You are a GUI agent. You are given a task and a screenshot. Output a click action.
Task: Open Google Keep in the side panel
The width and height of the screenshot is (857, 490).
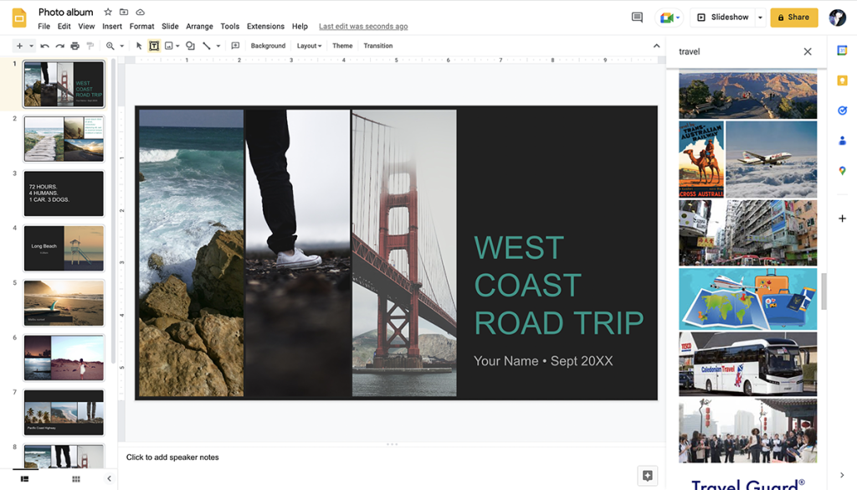[x=842, y=80]
